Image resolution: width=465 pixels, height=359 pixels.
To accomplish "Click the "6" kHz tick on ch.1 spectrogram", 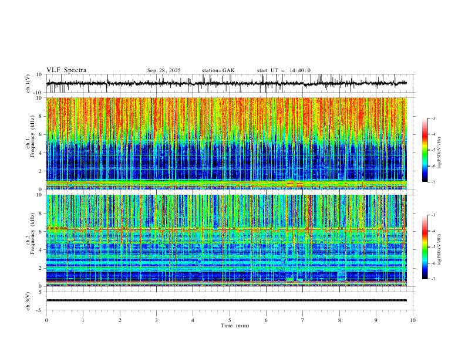I will (x=41, y=134).
